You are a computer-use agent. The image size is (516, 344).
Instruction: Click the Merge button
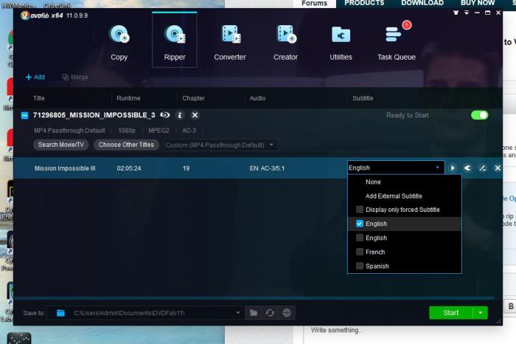tap(75, 77)
